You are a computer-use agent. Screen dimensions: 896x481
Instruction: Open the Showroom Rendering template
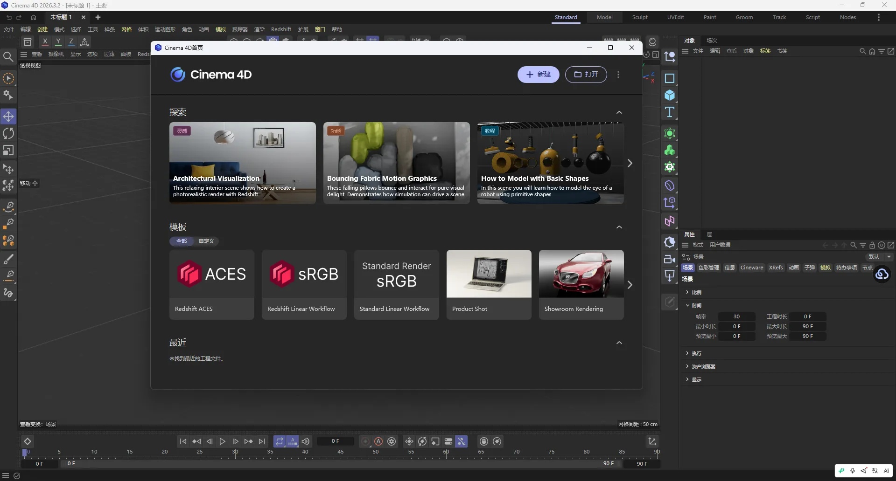click(581, 285)
